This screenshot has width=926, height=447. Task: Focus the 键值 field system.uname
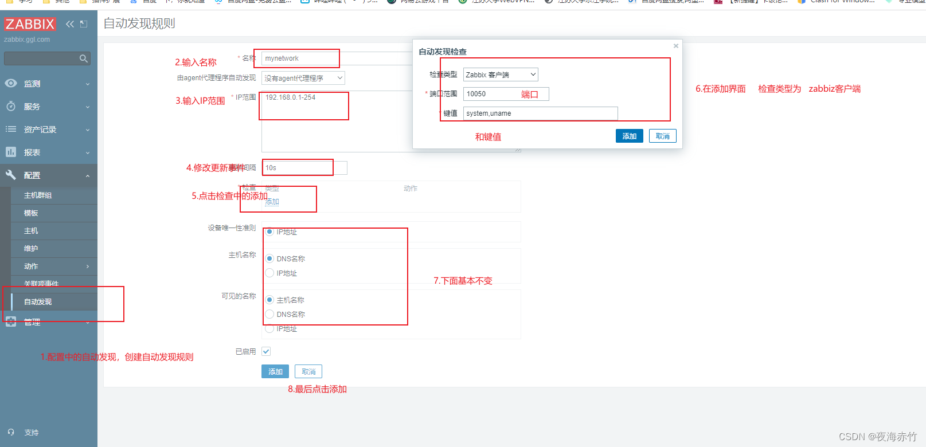(541, 113)
